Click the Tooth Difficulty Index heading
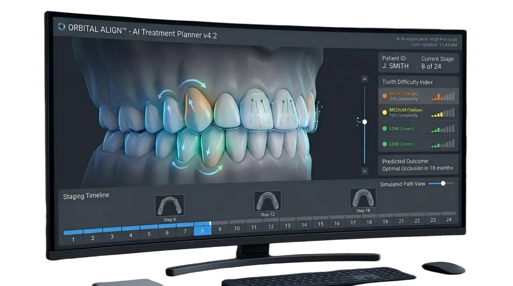 pyautogui.click(x=407, y=82)
